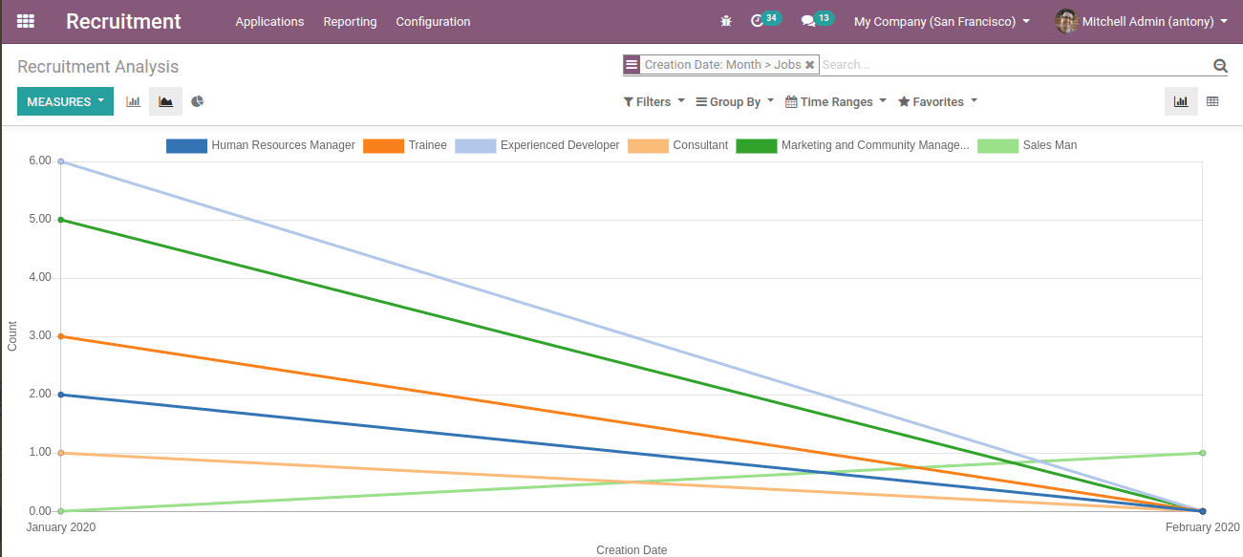Viewport: 1243px width, 557px height.
Task: Focus the search input field
Action: (1015, 65)
